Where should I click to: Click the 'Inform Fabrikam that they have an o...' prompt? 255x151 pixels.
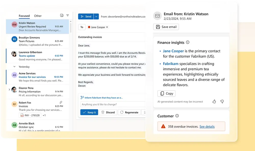[x=104, y=98]
